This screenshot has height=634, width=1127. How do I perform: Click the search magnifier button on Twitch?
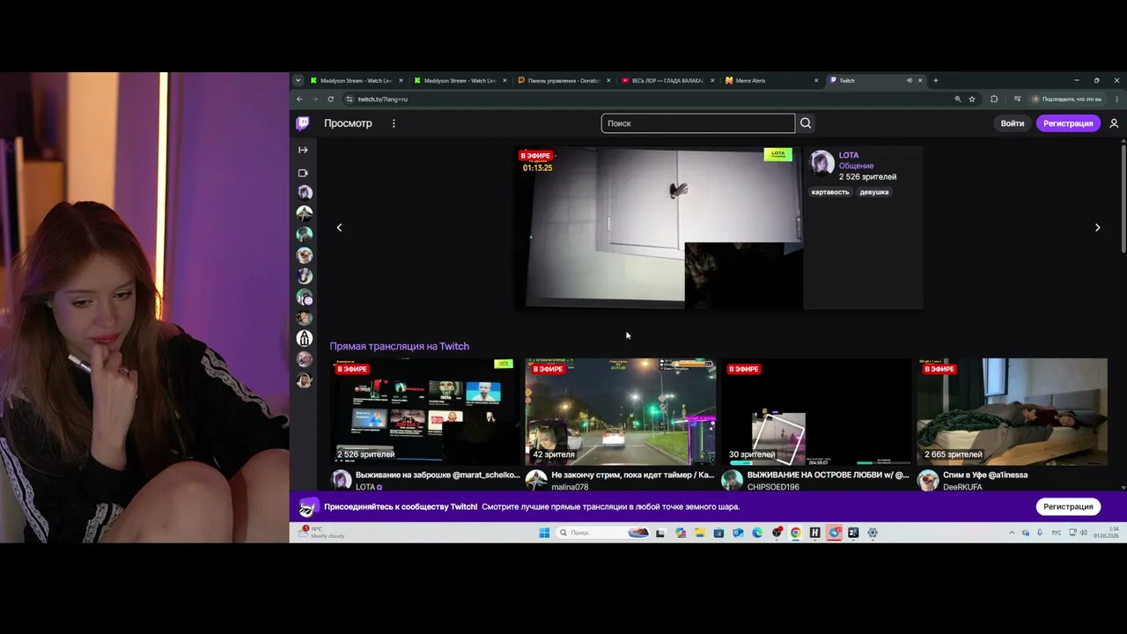[x=806, y=123]
